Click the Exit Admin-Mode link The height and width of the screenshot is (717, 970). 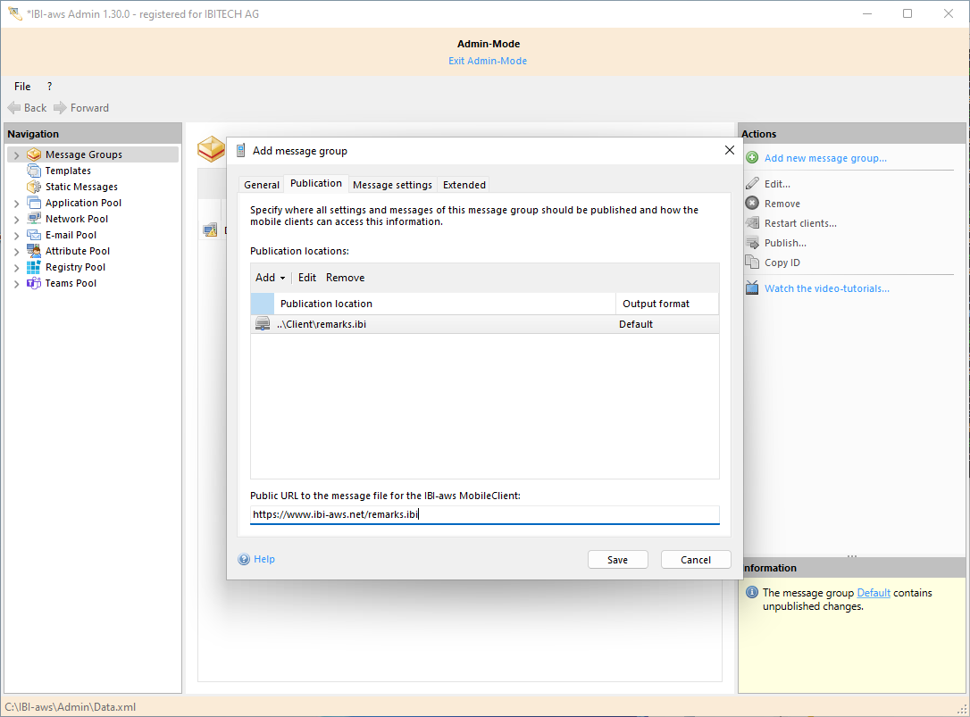click(488, 61)
